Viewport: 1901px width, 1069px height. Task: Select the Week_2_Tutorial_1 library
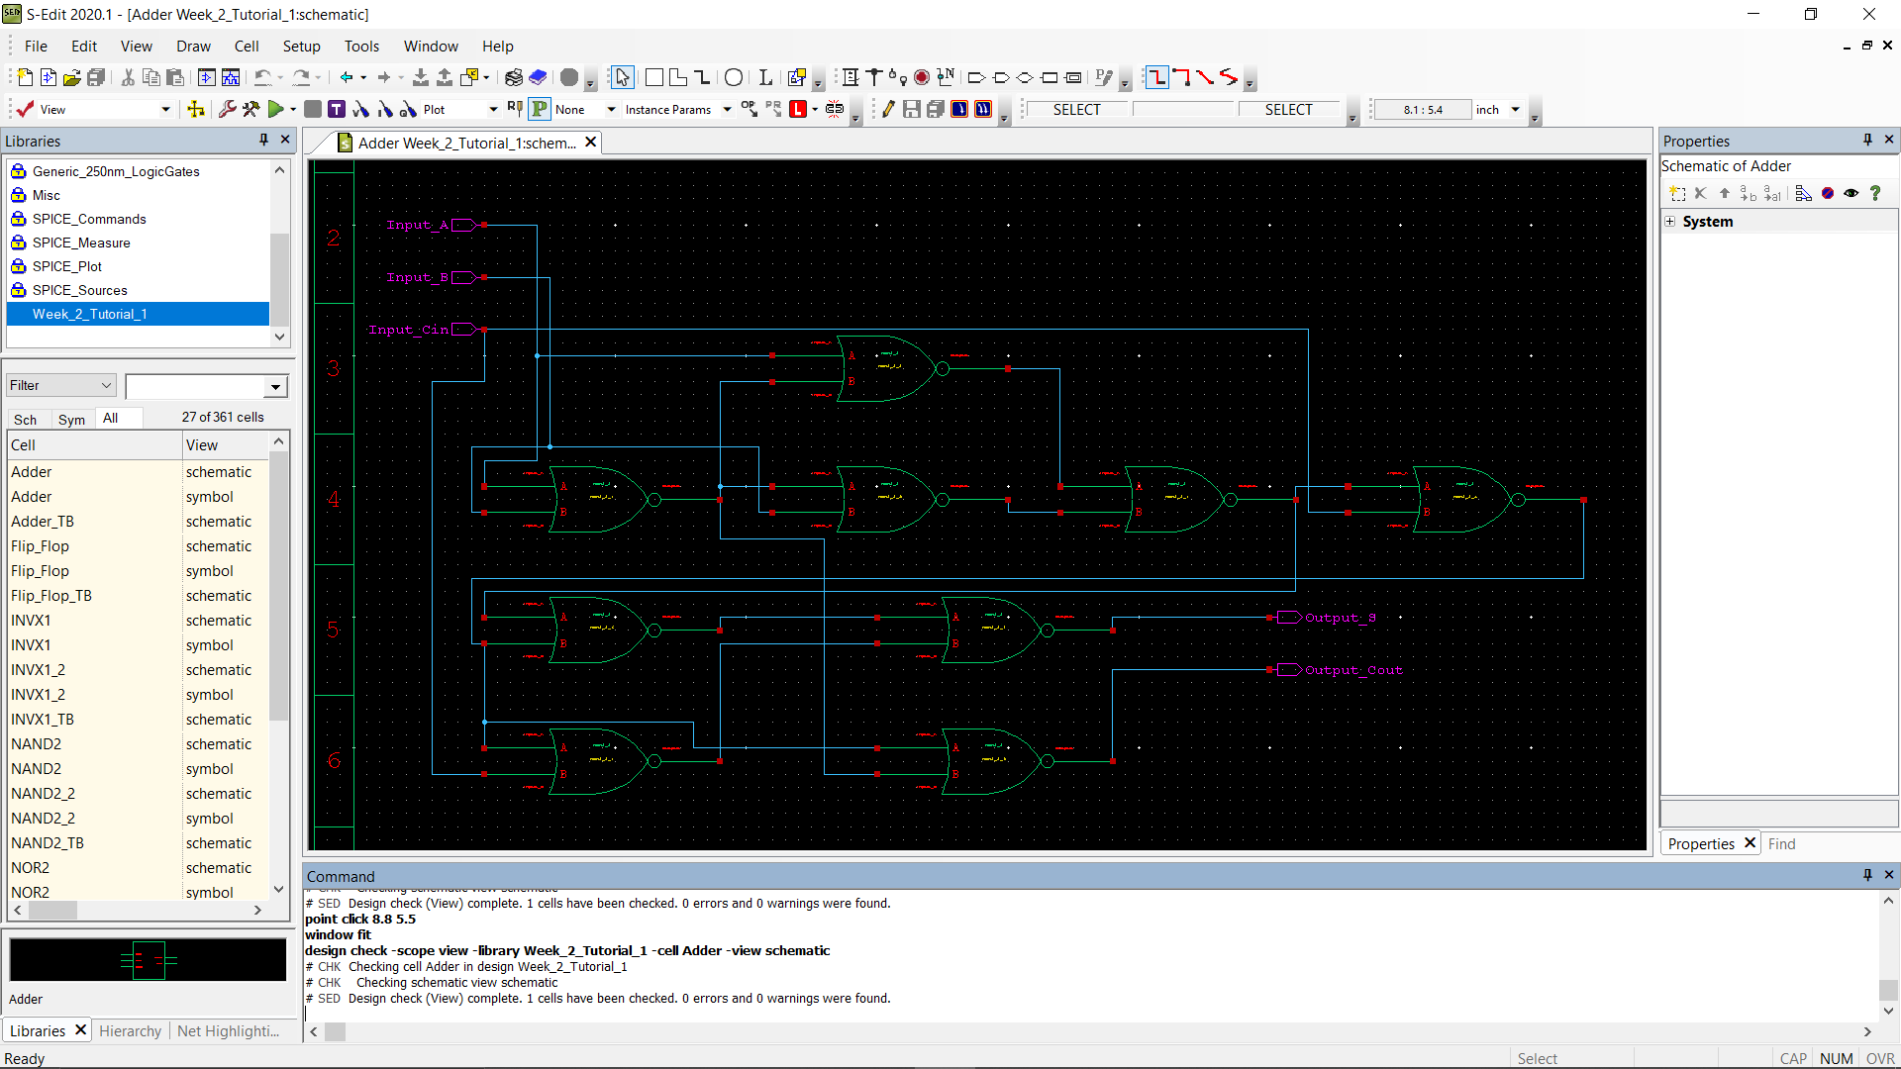click(x=89, y=314)
